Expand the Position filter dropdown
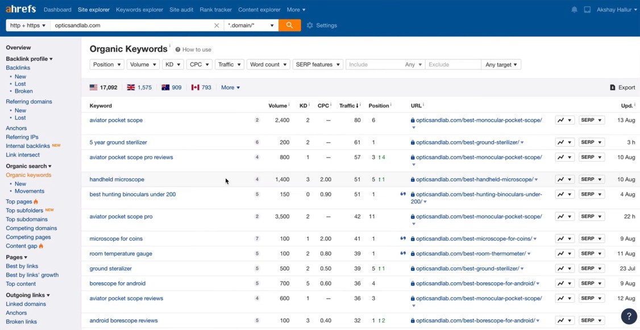Image resolution: width=640 pixels, height=330 pixels. 107,64
